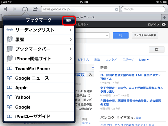Click the blue magnifier search button
This screenshot has width=168, height=126.
pos(121,35)
